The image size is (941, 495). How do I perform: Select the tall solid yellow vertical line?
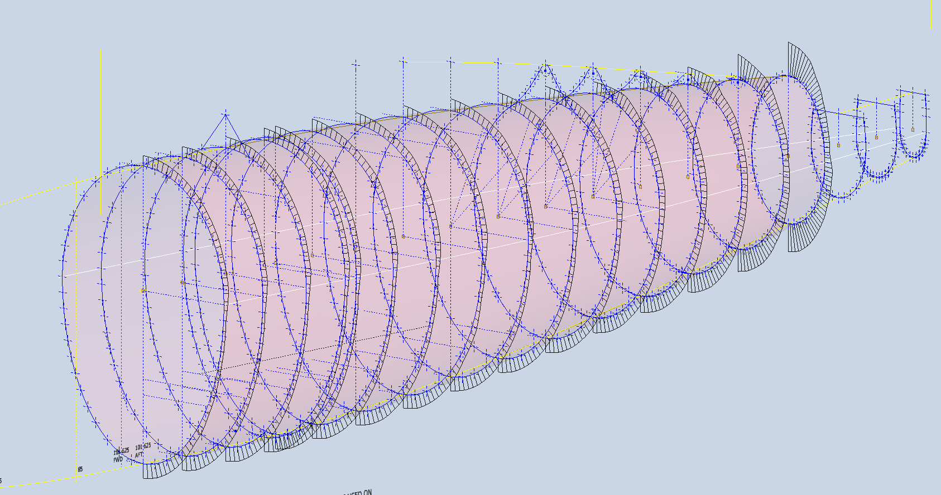100,134
